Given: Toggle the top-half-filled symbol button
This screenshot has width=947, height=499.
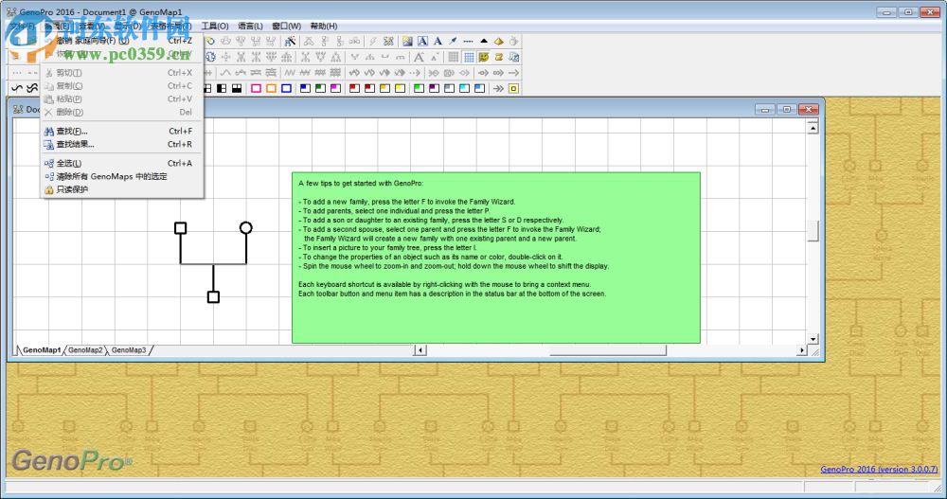Looking at the screenshot, I should [x=237, y=88].
